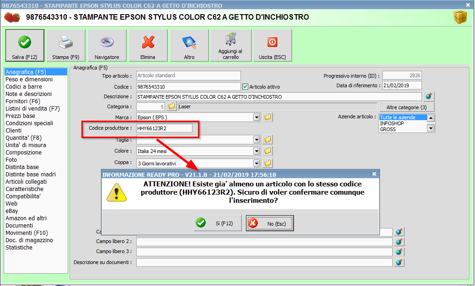Image resolution: width=475 pixels, height=286 pixels.
Task: Open Amazon ed altri section
Action: (x=26, y=218)
